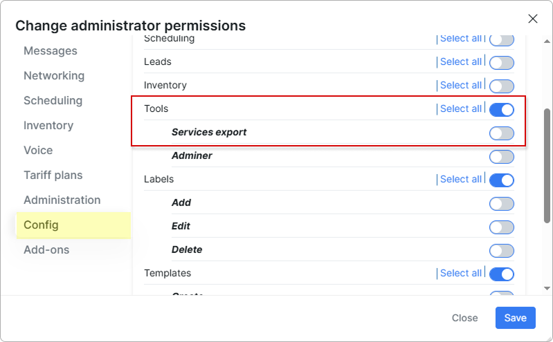This screenshot has width=553, height=342.
Task: Click Select all for Inventory
Action: point(460,85)
